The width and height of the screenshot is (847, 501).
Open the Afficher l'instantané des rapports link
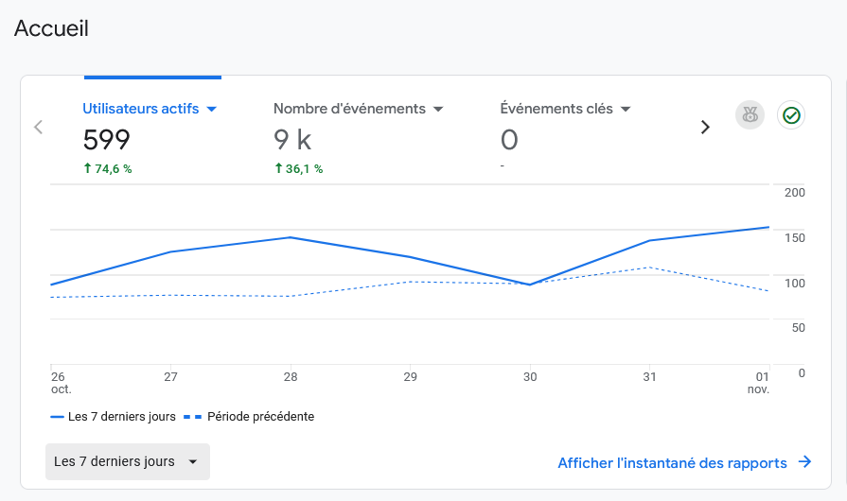click(672, 462)
